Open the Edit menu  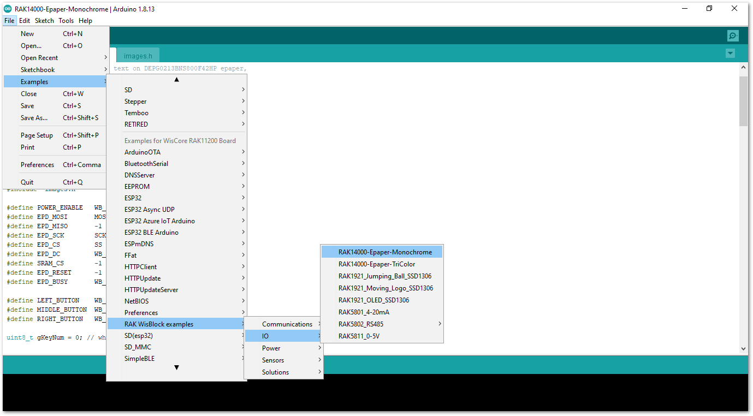[x=25, y=21]
